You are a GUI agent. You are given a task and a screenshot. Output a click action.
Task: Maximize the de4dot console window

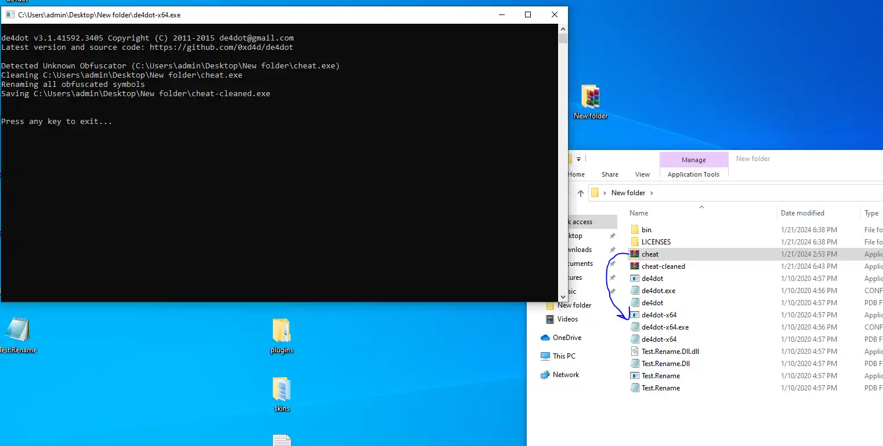pos(528,15)
